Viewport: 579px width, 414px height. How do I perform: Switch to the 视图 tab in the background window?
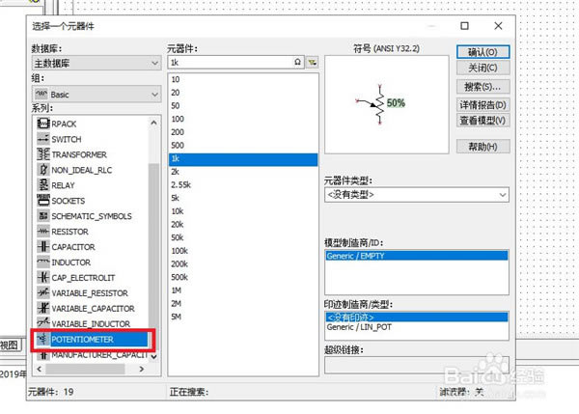click(x=10, y=345)
